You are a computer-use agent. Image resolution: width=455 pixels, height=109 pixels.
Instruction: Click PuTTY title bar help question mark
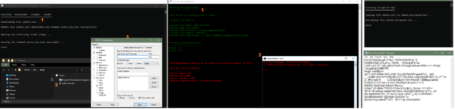(151, 40)
